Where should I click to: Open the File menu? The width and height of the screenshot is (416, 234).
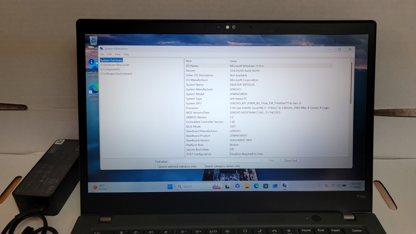[102, 54]
